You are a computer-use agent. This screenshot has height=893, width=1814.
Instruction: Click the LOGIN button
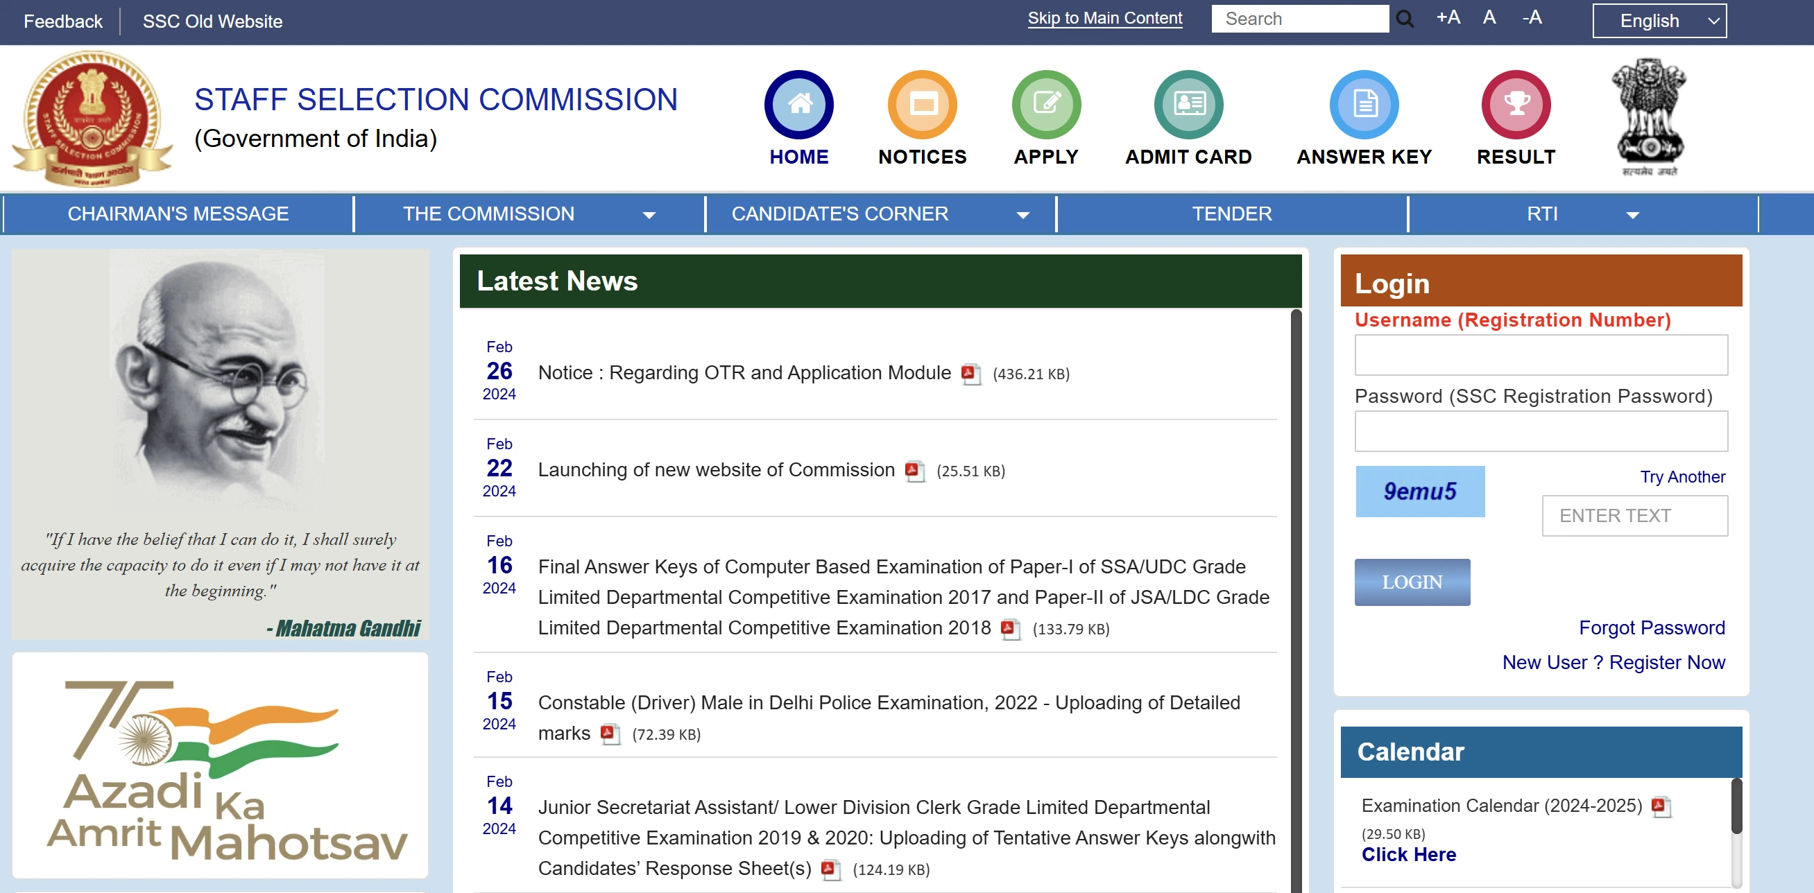(x=1412, y=582)
